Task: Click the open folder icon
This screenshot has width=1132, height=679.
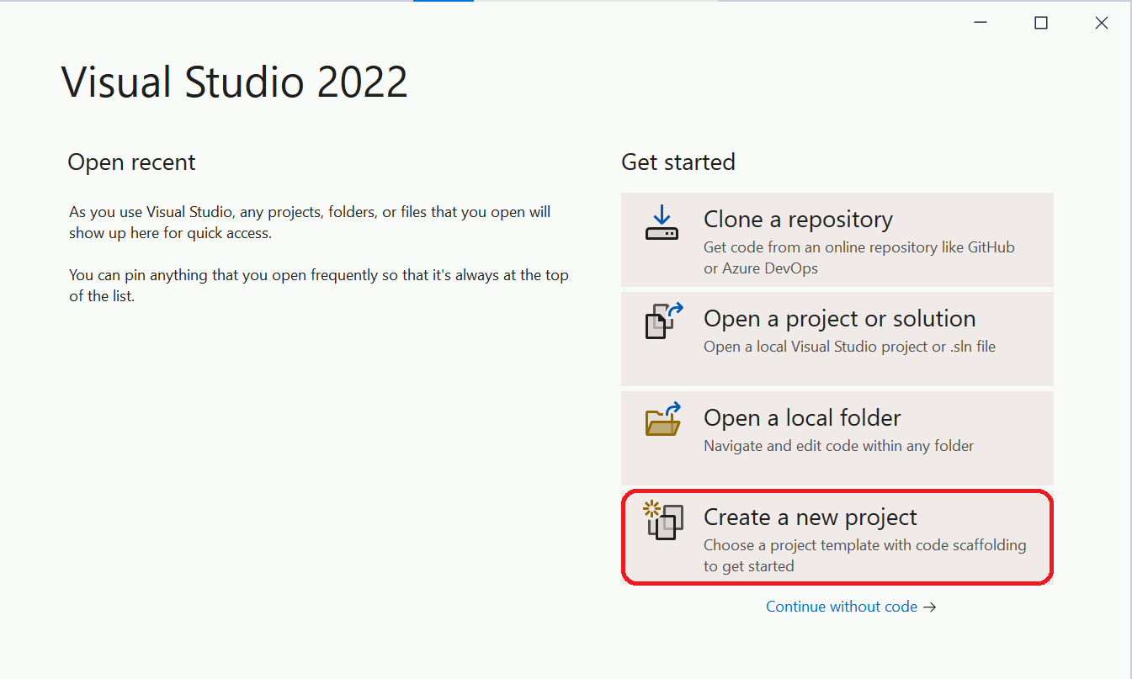Action: click(x=662, y=423)
